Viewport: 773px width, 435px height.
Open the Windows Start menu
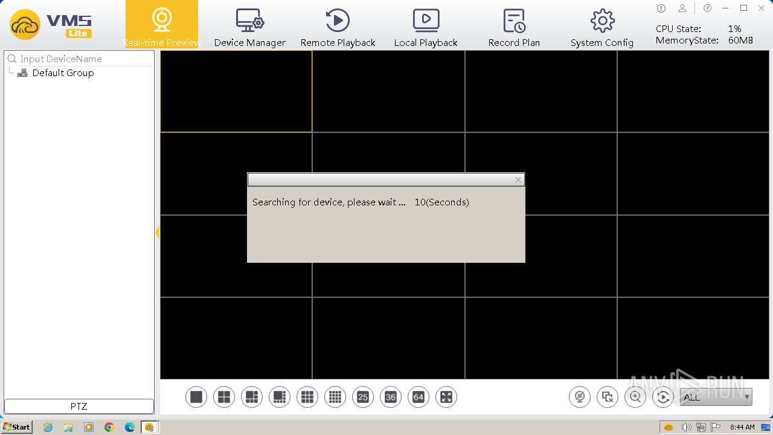pyautogui.click(x=17, y=427)
